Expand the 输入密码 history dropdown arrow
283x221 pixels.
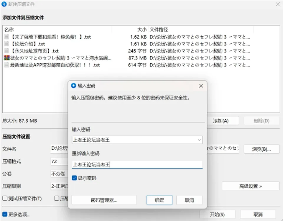pos(199,140)
